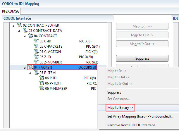The width and height of the screenshot is (179, 131).
Task: Click the icon beside 05 Z-NUMBER
Action: 36,62
